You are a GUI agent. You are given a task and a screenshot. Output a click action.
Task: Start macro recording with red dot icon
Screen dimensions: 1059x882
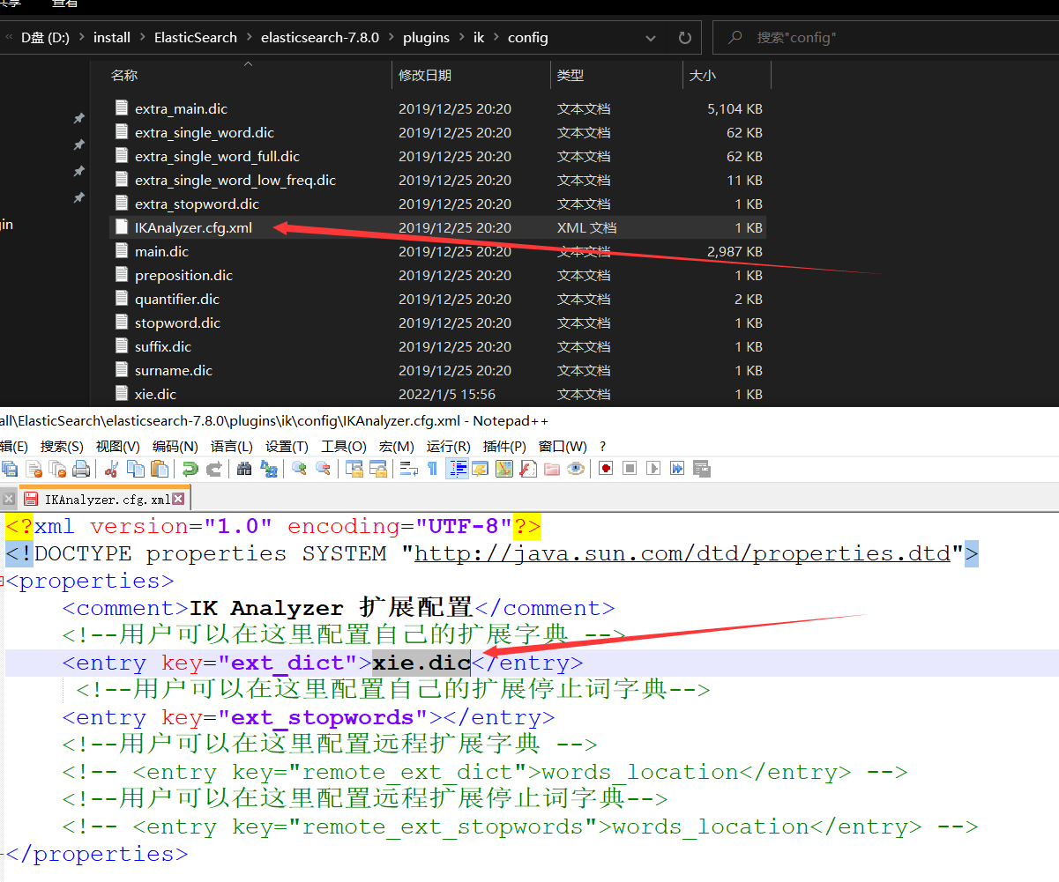point(606,469)
